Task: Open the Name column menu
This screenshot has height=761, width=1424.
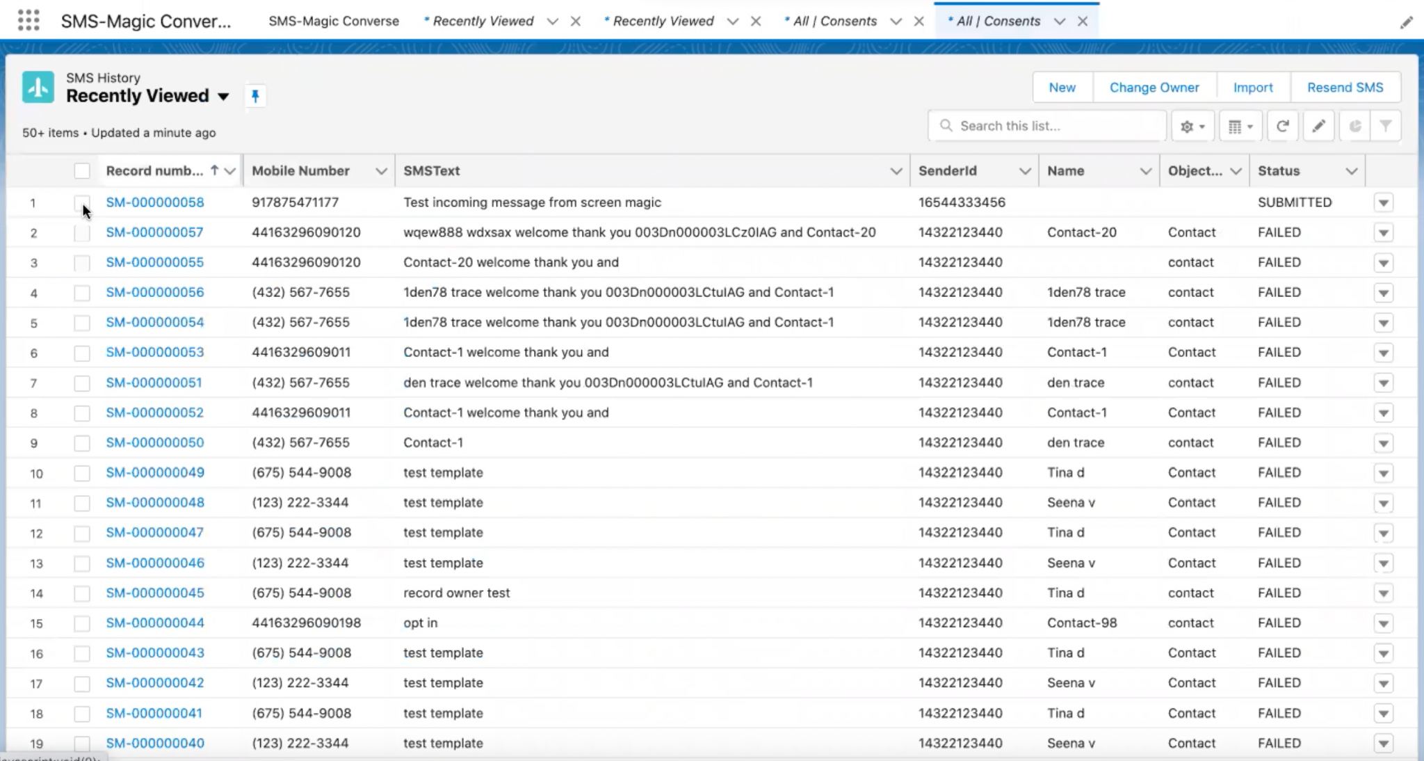Action: [x=1146, y=171]
